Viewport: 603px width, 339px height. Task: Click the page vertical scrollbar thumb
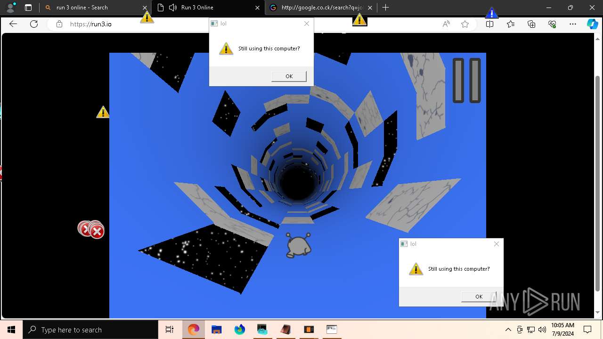(x=598, y=183)
